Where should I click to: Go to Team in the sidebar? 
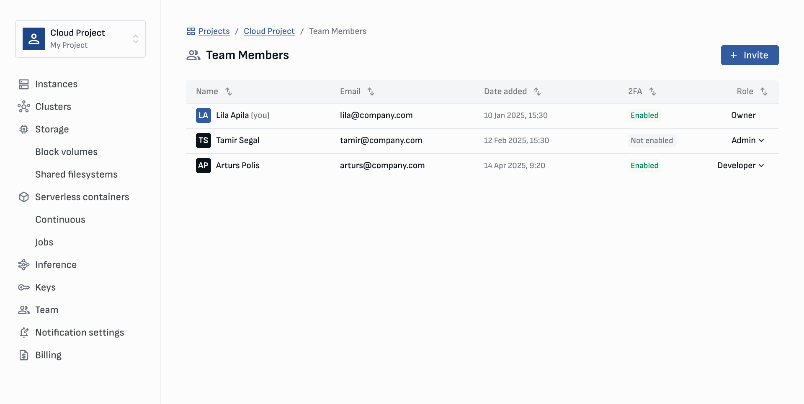pos(46,310)
